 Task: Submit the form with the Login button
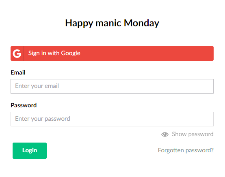(x=30, y=151)
